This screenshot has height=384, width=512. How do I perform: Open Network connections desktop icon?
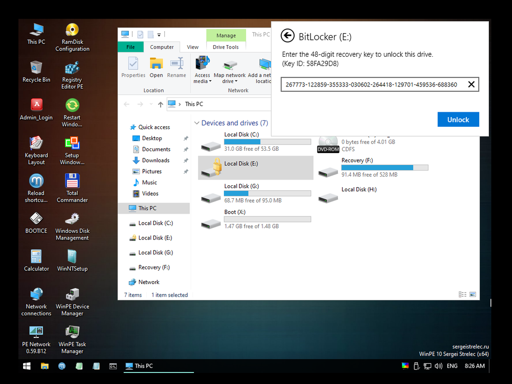tap(36, 302)
